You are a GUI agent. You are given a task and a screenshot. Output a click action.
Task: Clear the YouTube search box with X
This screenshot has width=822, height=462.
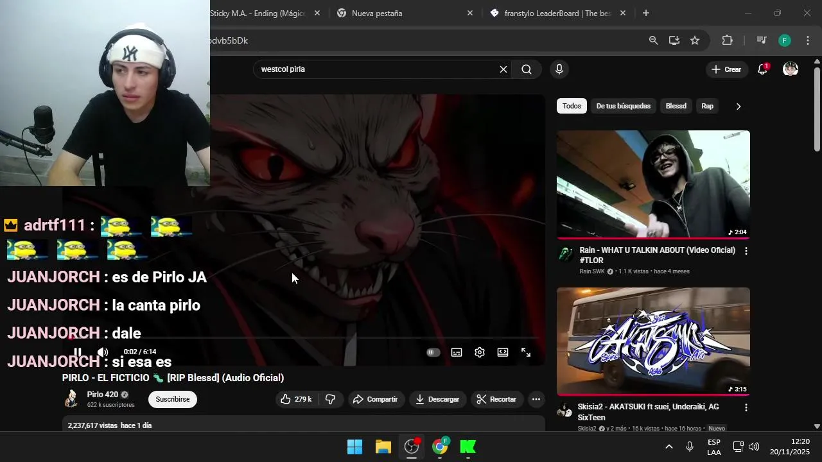[x=503, y=69]
